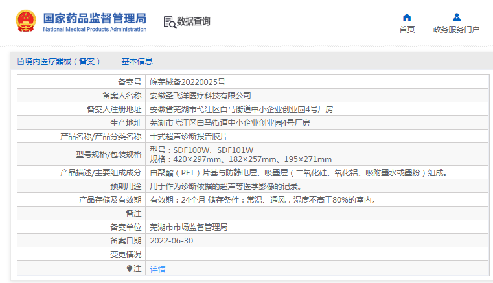This screenshot has width=493, height=283.
Task: Click the home house icon
Action: point(407,17)
